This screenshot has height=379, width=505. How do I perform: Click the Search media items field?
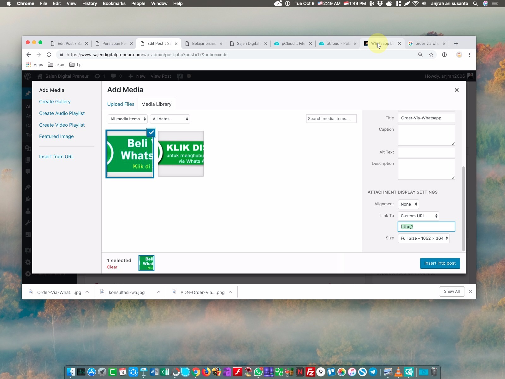(x=331, y=119)
